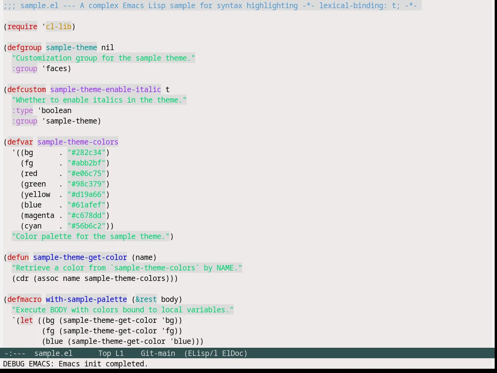Click the "#c678dd" color string
Image resolution: width=497 pixels, height=373 pixels.
click(x=86, y=215)
